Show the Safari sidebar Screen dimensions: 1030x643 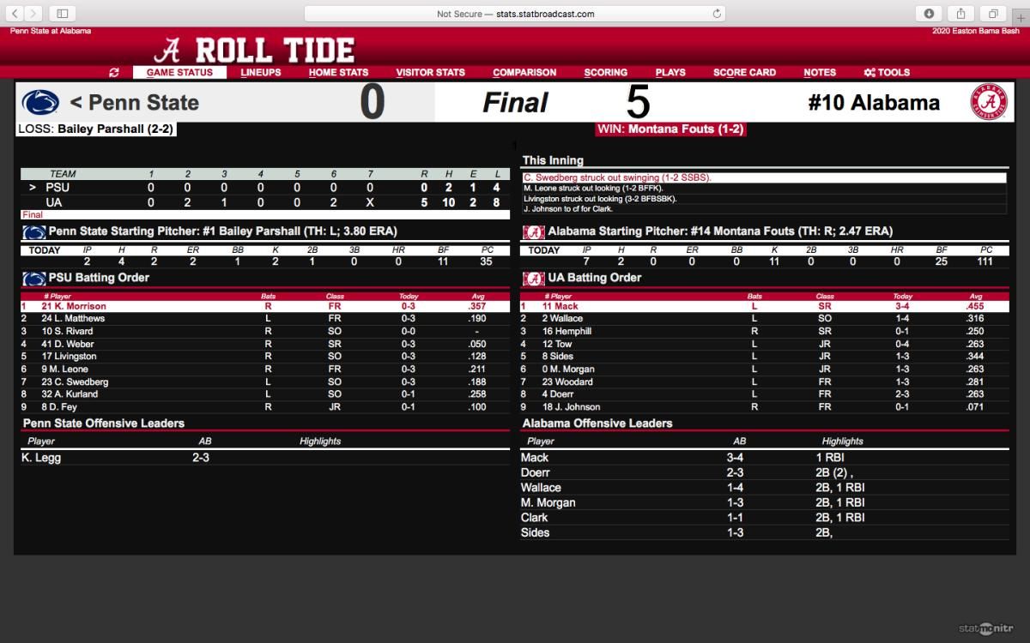pos(63,14)
